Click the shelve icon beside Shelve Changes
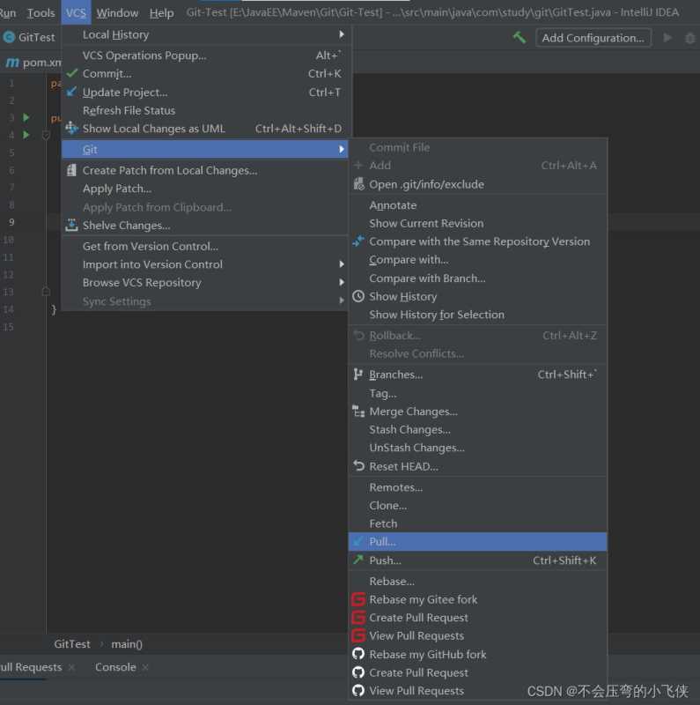Viewport: 700px width, 705px height. tap(71, 225)
